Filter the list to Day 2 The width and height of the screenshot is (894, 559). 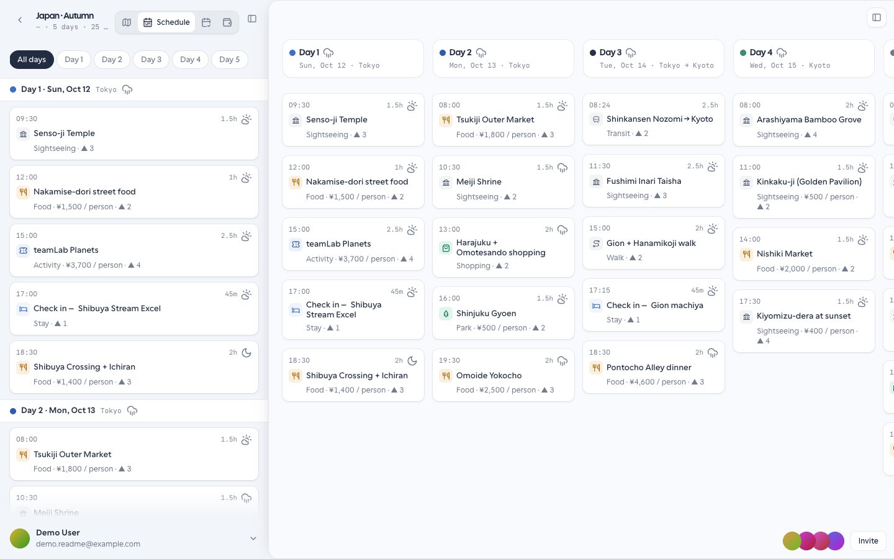(112, 60)
